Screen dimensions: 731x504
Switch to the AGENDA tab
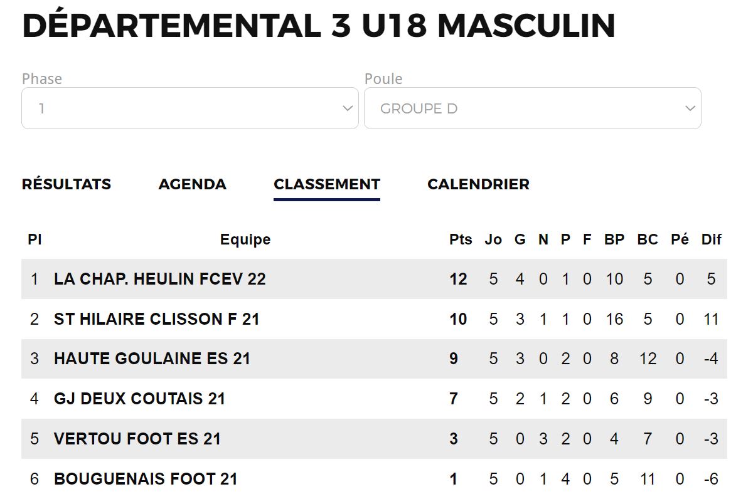(x=193, y=184)
